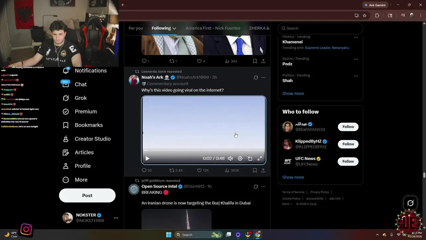The height and width of the screenshot is (240, 426).
Task: View the top post's 384 views analytics
Action: click(231, 61)
